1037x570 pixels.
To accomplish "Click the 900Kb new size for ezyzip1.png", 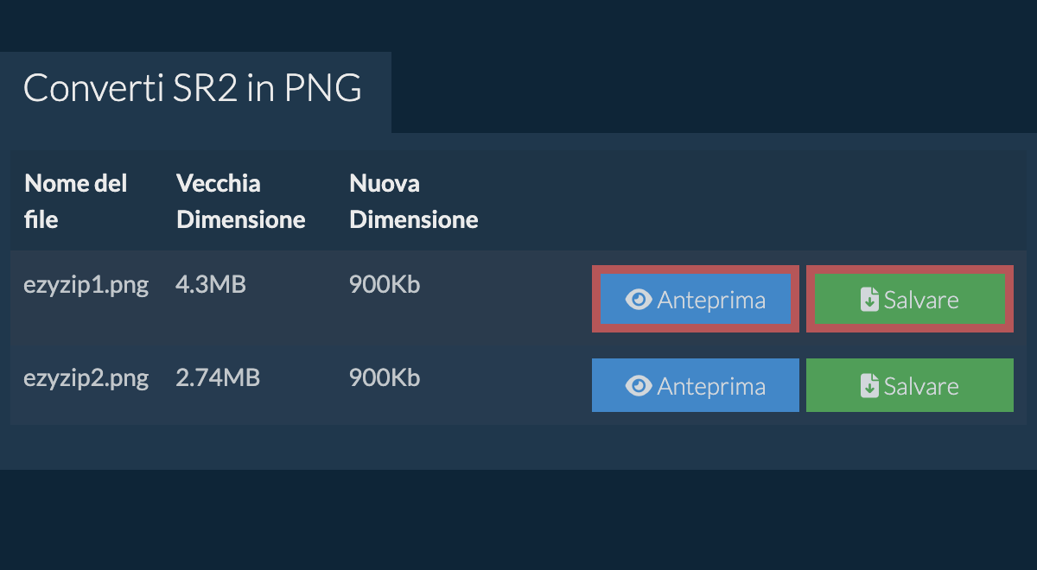I will click(385, 285).
